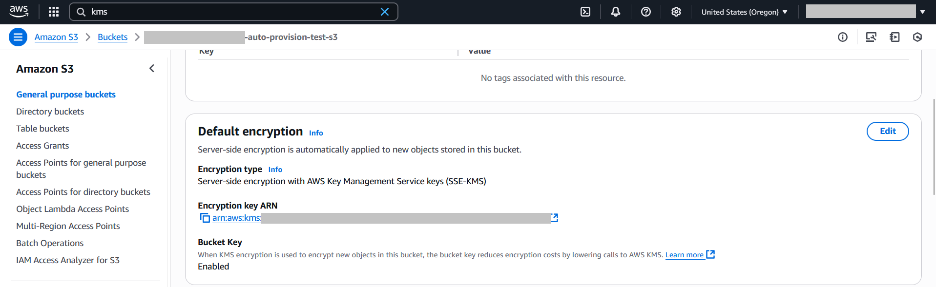Launch CloudShell from the top bar

point(585,12)
